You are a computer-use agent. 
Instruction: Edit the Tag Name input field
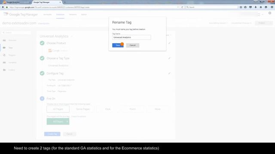click(x=131, y=37)
